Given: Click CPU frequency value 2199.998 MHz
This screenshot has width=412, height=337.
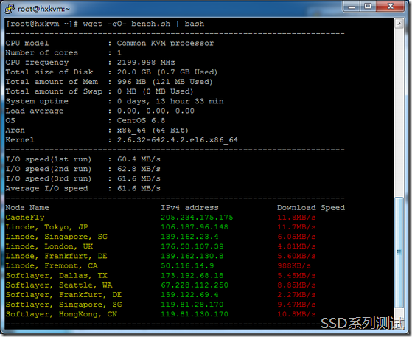Looking at the screenshot, I should pos(146,63).
